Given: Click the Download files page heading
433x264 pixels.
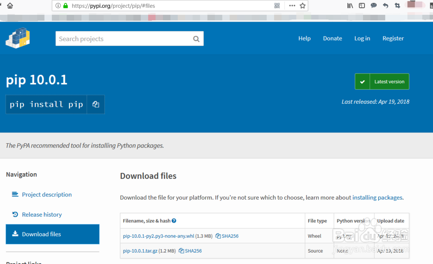Looking at the screenshot, I should (148, 176).
